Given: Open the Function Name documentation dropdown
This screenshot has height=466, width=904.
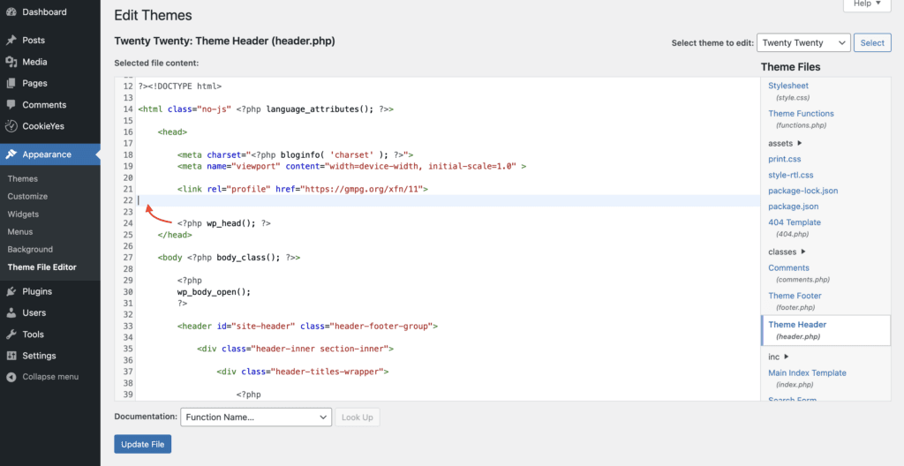Looking at the screenshot, I should (x=256, y=417).
